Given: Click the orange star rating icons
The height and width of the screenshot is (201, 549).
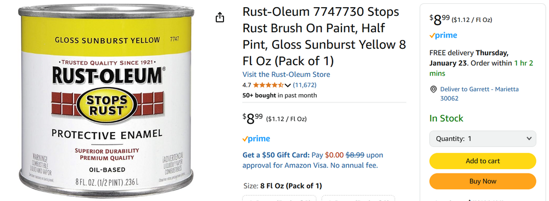Looking at the screenshot, I should [268, 85].
